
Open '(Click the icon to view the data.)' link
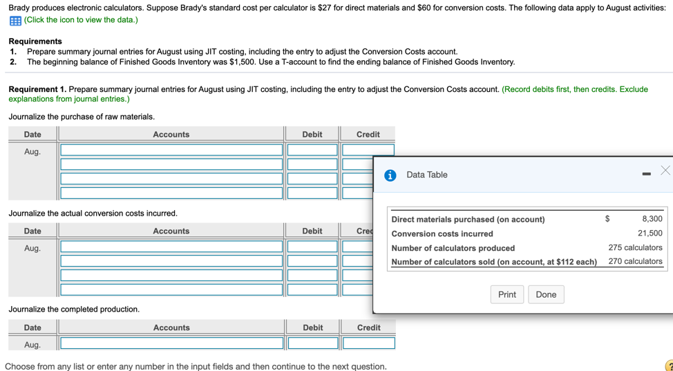coord(81,20)
